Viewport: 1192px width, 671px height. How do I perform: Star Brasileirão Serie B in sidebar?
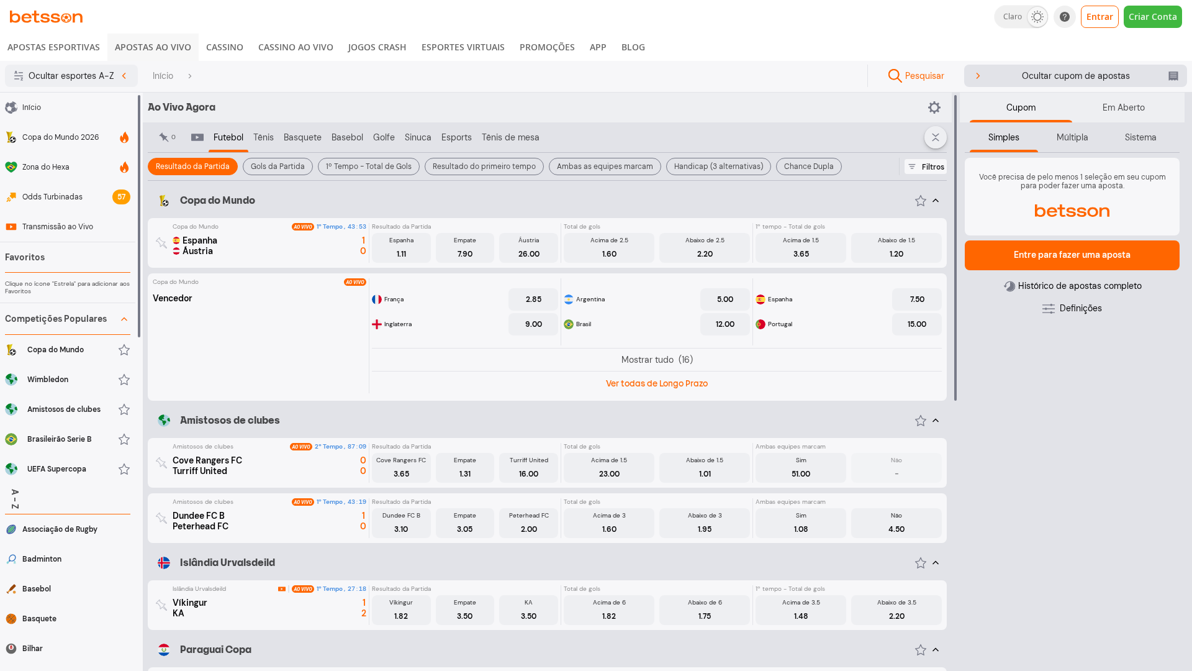(124, 439)
